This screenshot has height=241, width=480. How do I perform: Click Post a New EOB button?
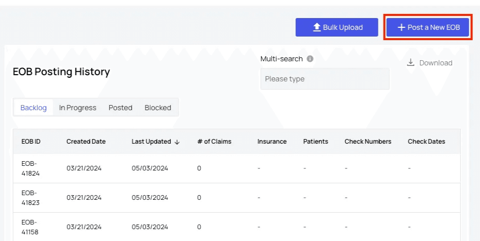pos(428,27)
